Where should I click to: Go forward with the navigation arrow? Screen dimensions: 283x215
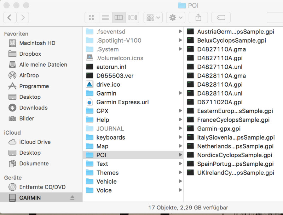click(23, 17)
